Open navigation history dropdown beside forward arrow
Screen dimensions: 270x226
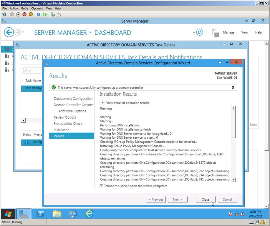click(23, 32)
